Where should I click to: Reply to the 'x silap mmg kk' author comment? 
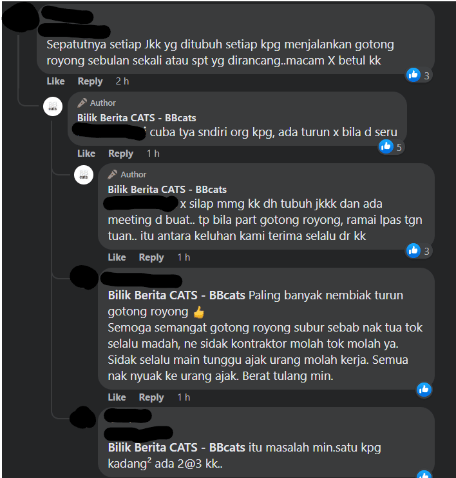(x=151, y=257)
